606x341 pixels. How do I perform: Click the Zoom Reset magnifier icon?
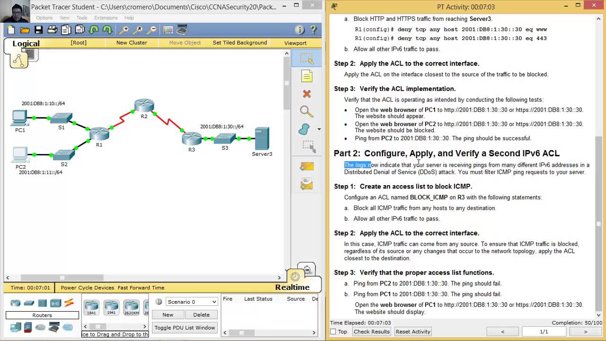[x=138, y=30]
